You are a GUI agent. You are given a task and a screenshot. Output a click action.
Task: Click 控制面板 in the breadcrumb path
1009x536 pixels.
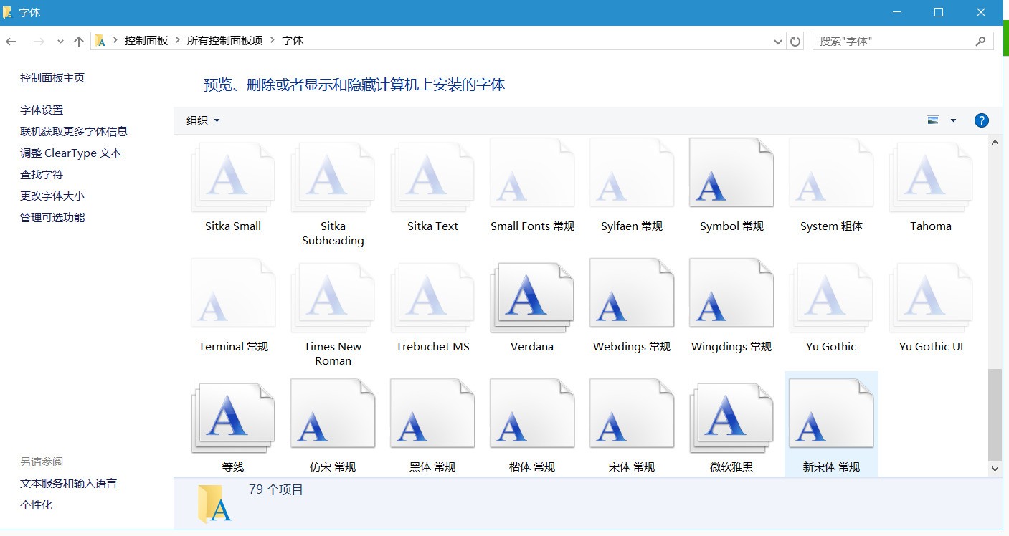coord(146,41)
